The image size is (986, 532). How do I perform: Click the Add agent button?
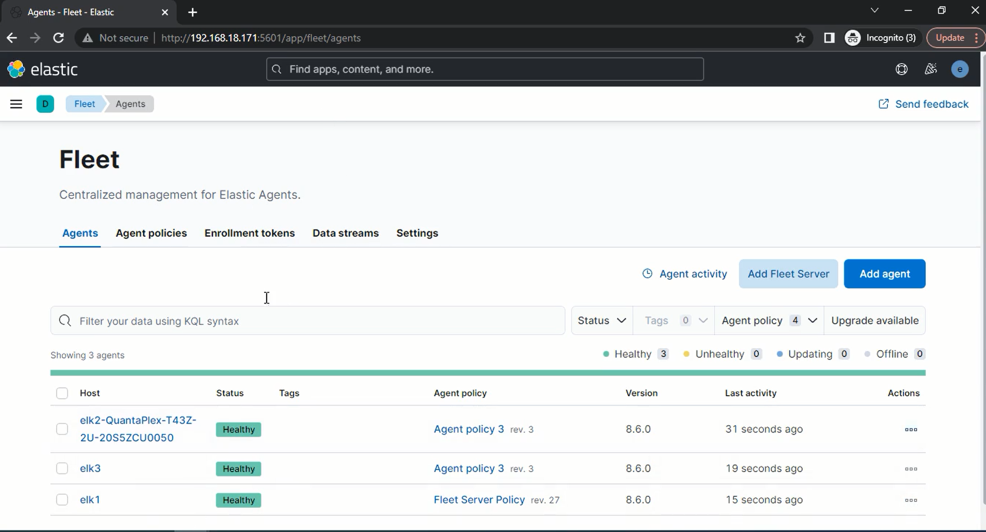[x=884, y=274]
